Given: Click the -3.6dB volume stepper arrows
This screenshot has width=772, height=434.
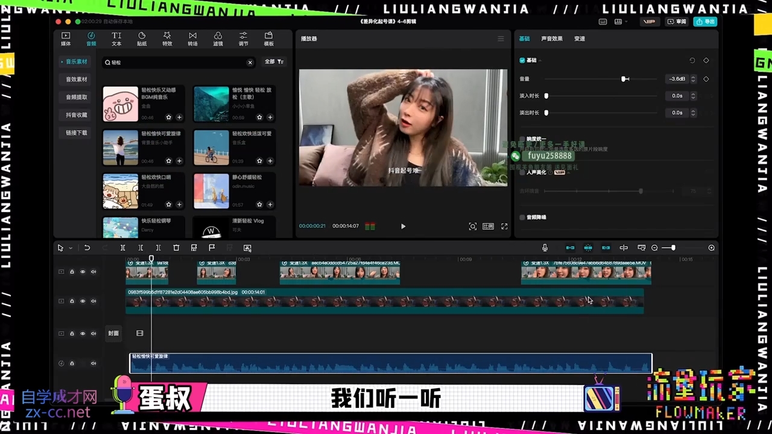Looking at the screenshot, I should tap(693, 79).
